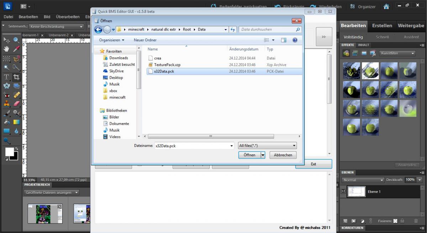Select the Straighten tool

(16, 86)
